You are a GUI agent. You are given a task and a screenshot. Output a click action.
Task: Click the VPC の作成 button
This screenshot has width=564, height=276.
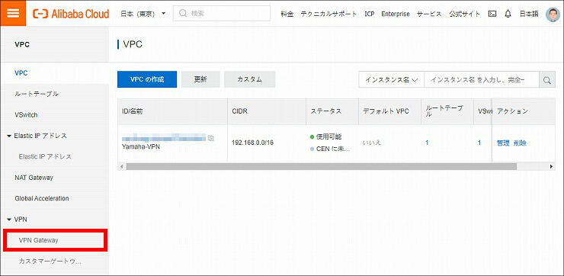(147, 79)
